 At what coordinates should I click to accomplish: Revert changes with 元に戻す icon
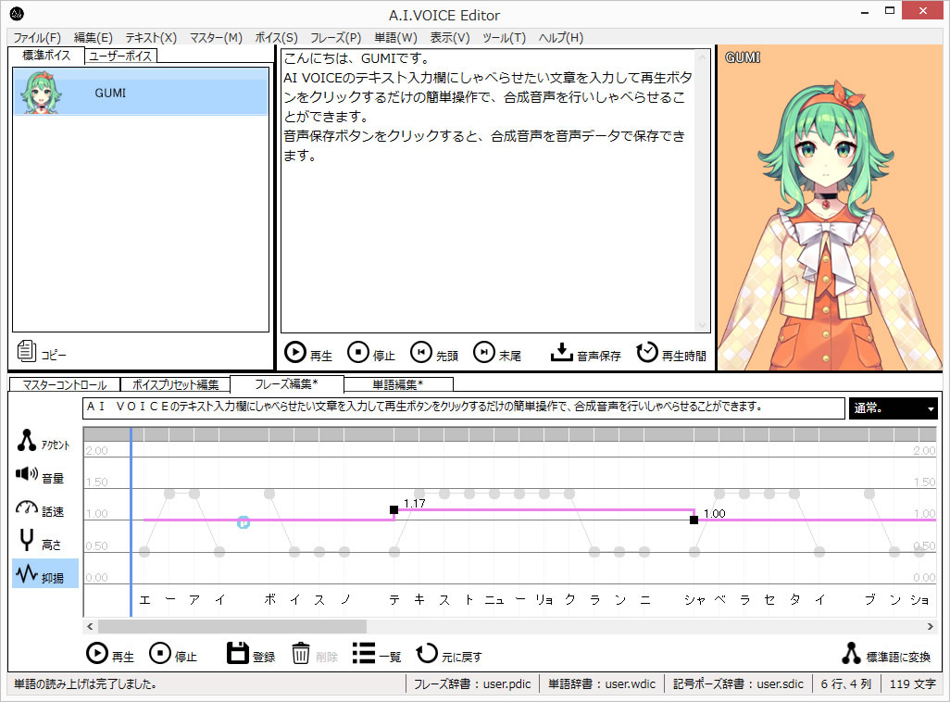click(x=448, y=654)
